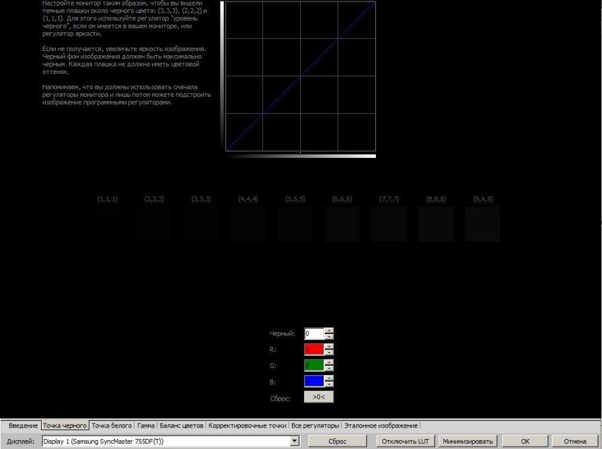Select the Корректировочные точки tab
The width and height of the screenshot is (602, 449).
click(x=248, y=425)
